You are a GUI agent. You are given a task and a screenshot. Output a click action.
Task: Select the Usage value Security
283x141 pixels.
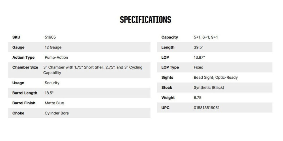[52, 83]
